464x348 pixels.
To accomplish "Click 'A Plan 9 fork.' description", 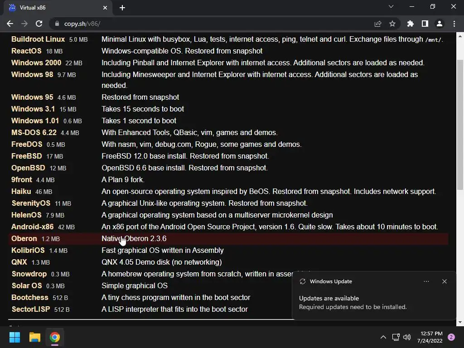I will (123, 179).
